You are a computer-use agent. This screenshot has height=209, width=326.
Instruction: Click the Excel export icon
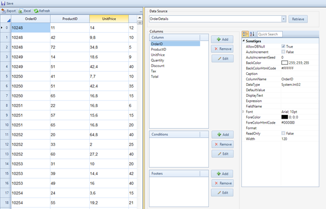click(x=21, y=11)
